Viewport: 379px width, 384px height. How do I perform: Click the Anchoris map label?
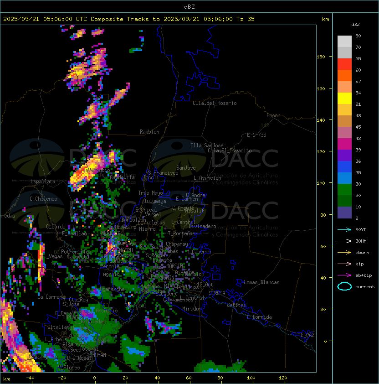[107, 311]
